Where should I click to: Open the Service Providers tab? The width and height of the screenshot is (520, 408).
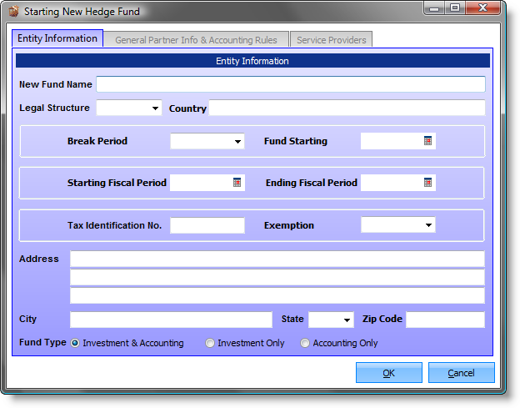(332, 40)
